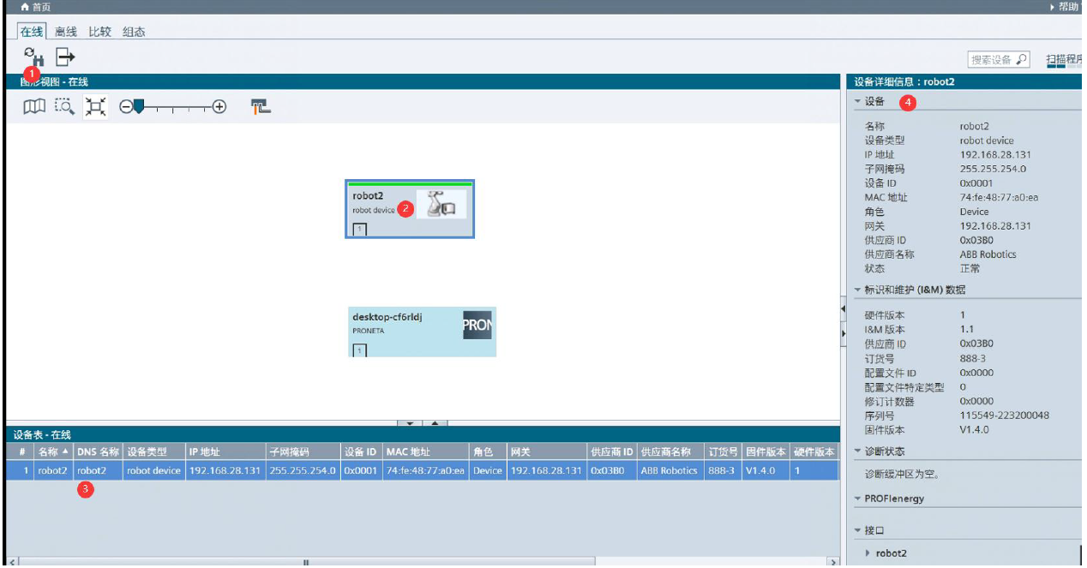
Task: Sort by 设备类型 column header
Action: 154,451
